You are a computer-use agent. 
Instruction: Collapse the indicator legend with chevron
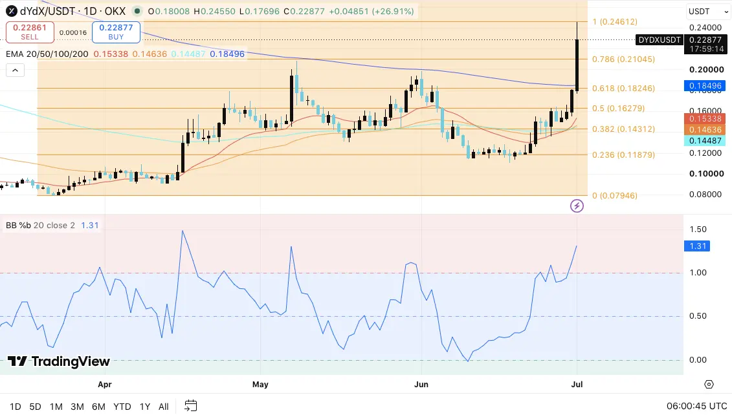[15, 70]
